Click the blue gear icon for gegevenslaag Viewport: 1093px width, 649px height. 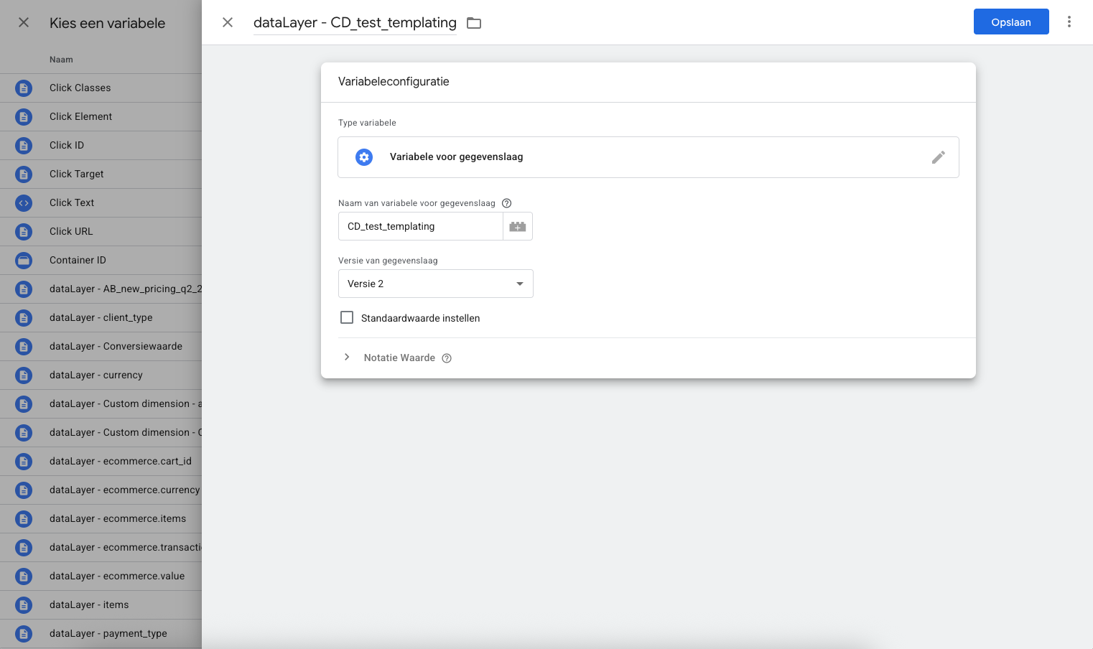364,157
